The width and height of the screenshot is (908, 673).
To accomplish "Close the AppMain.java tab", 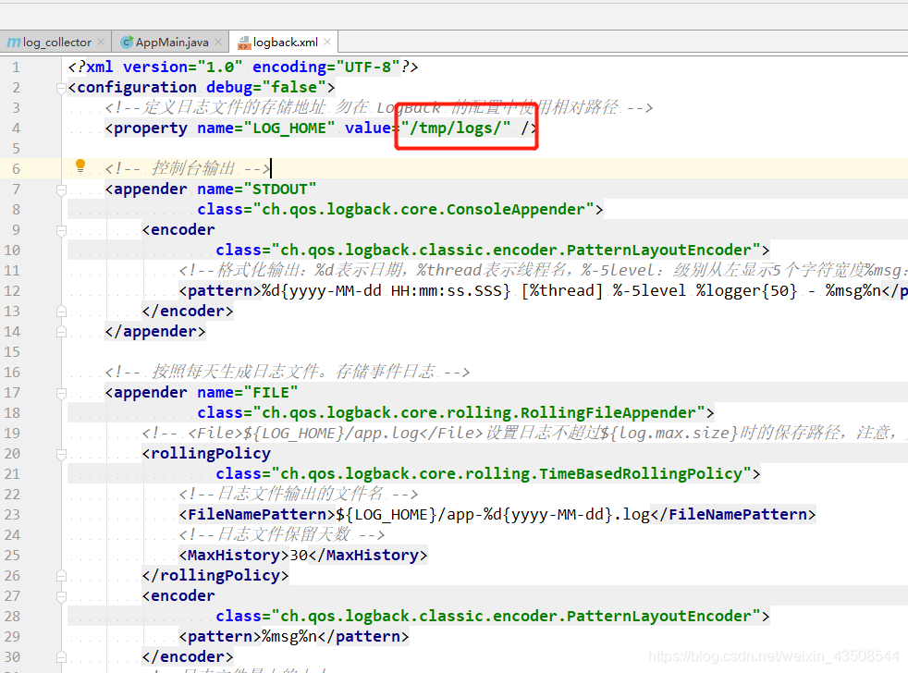I will click(218, 42).
